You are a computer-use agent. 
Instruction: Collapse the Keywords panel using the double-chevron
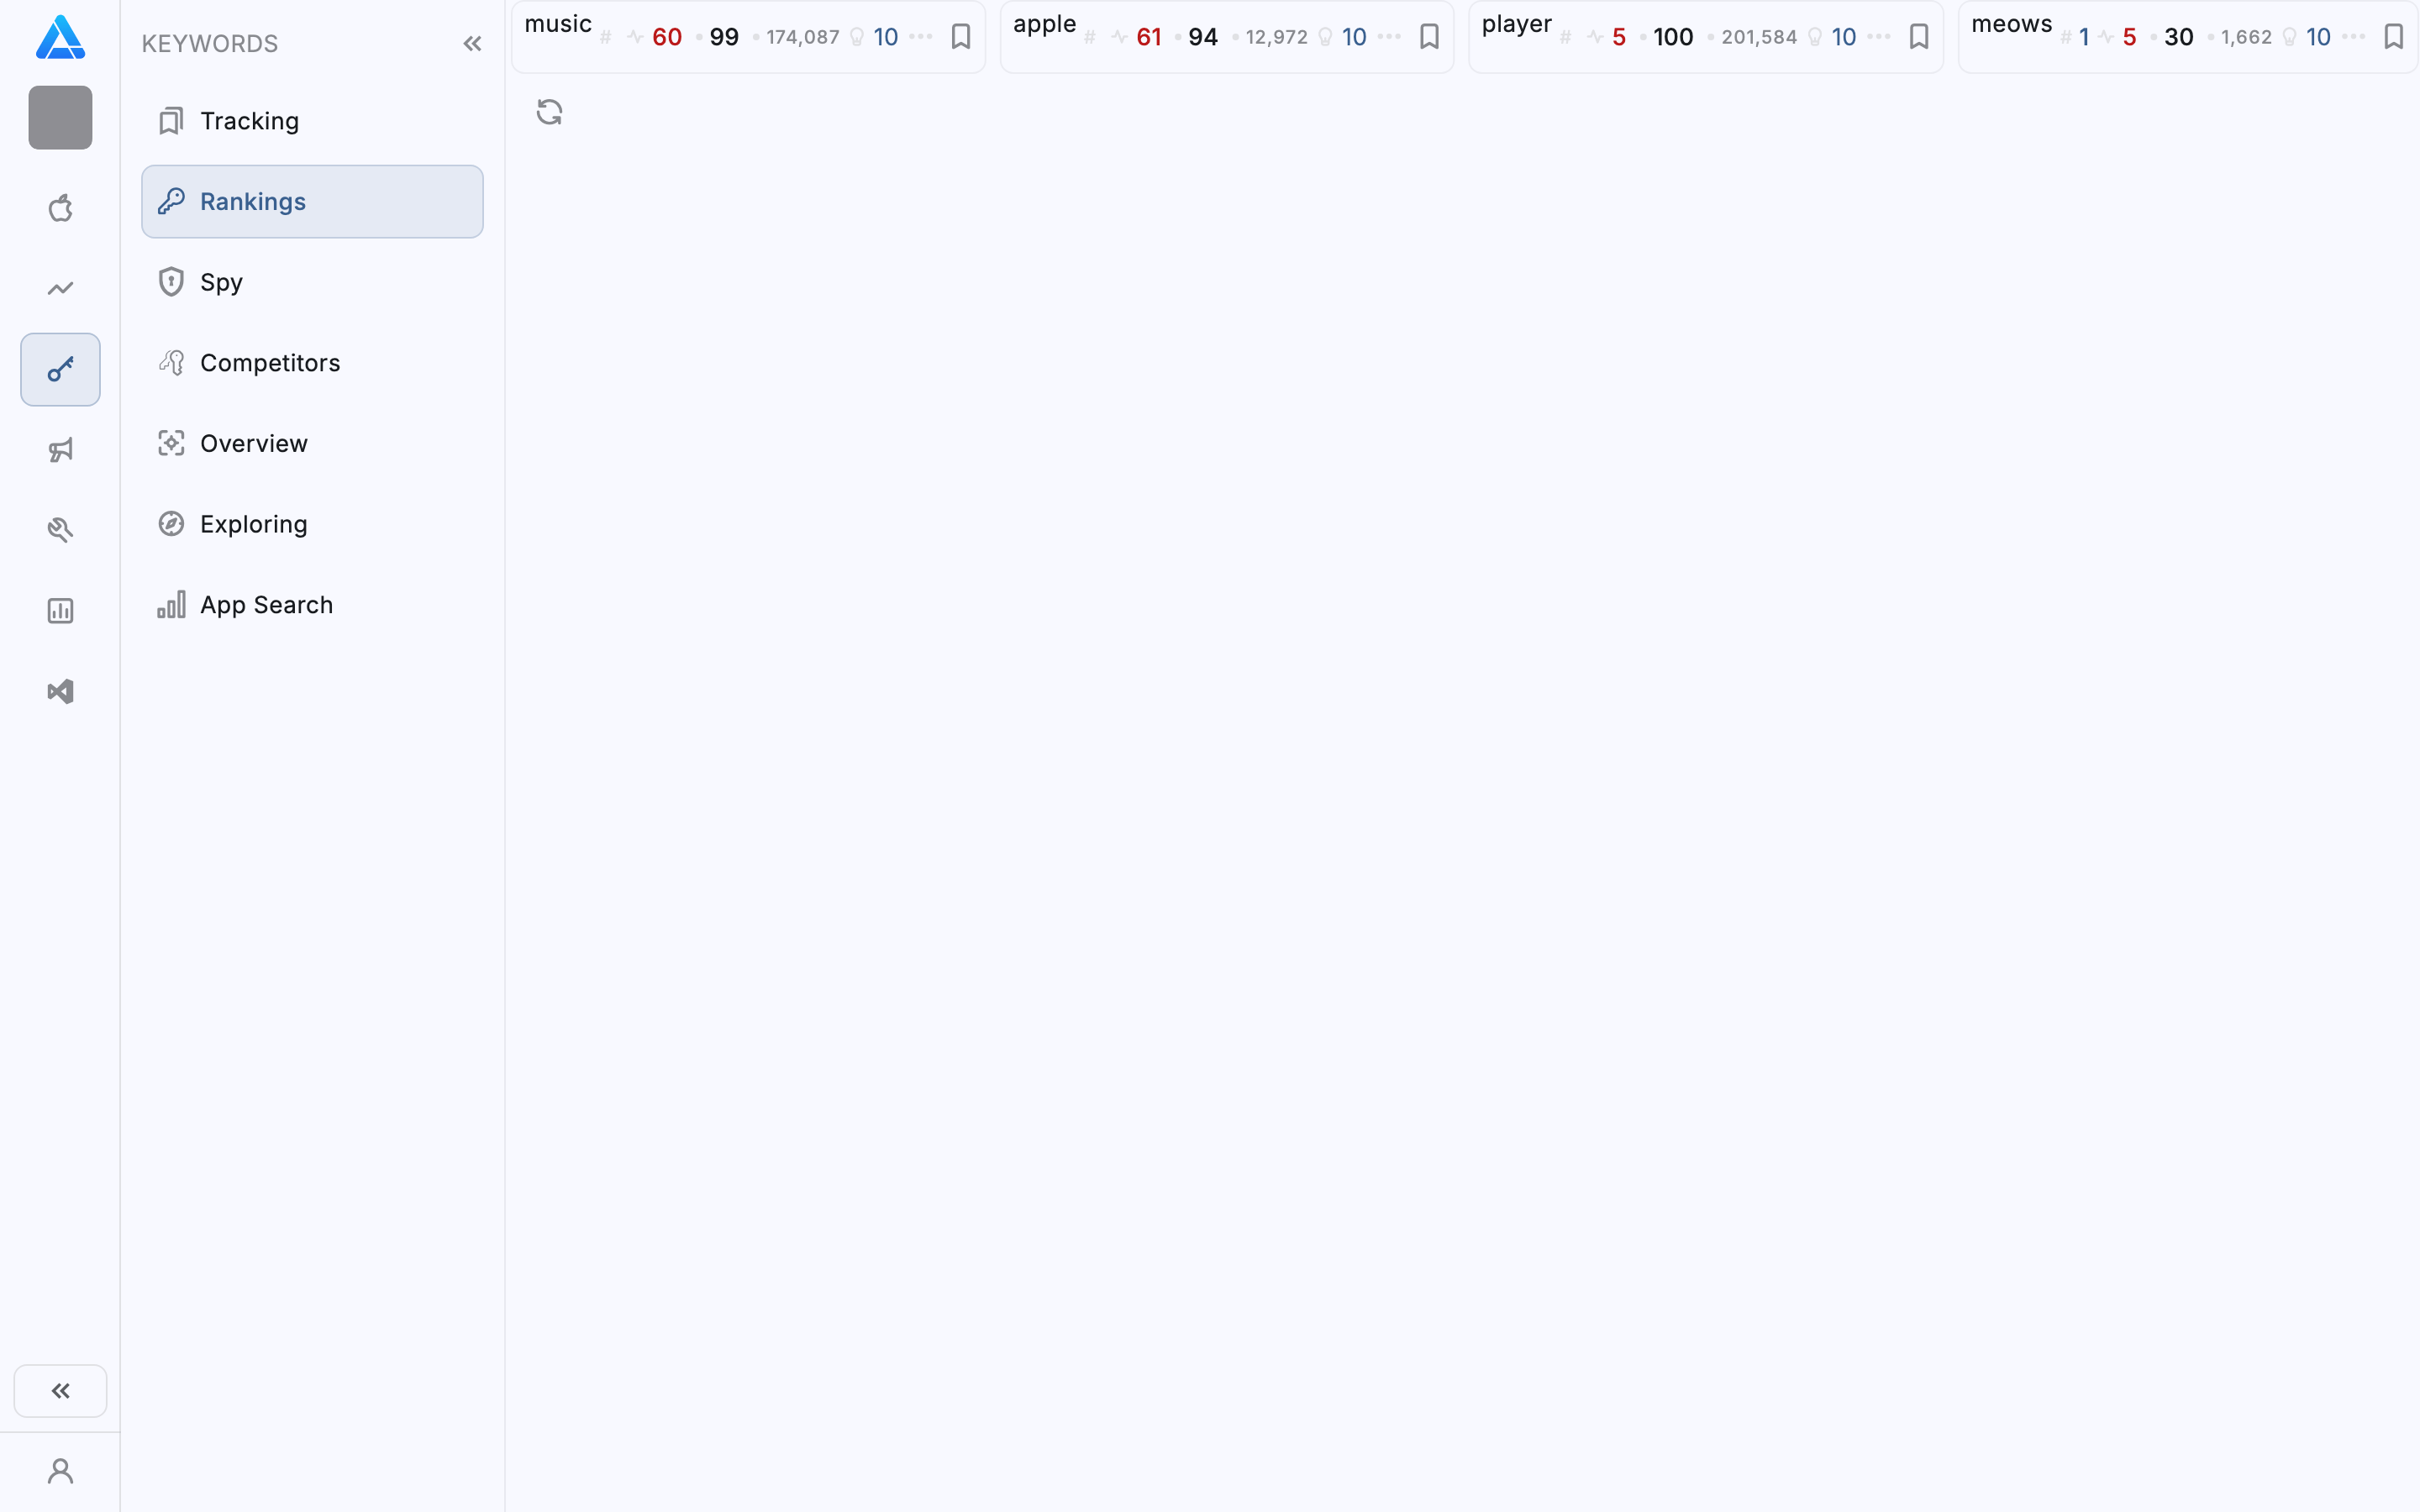tap(472, 43)
